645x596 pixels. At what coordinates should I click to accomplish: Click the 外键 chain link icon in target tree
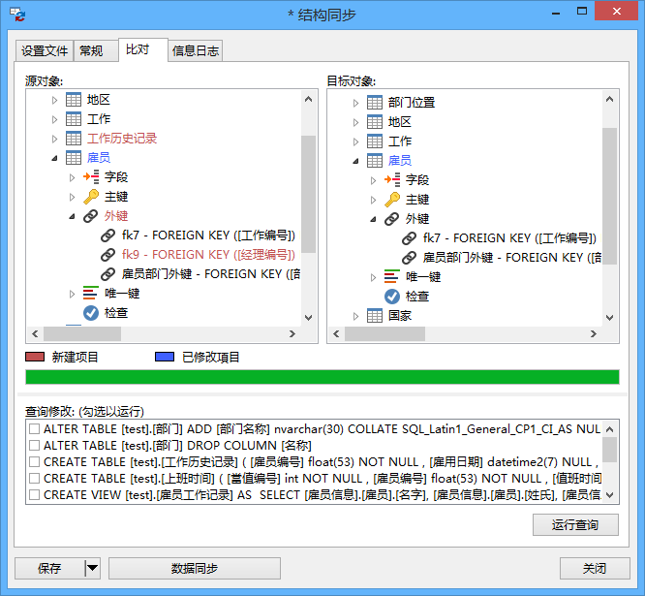(391, 219)
